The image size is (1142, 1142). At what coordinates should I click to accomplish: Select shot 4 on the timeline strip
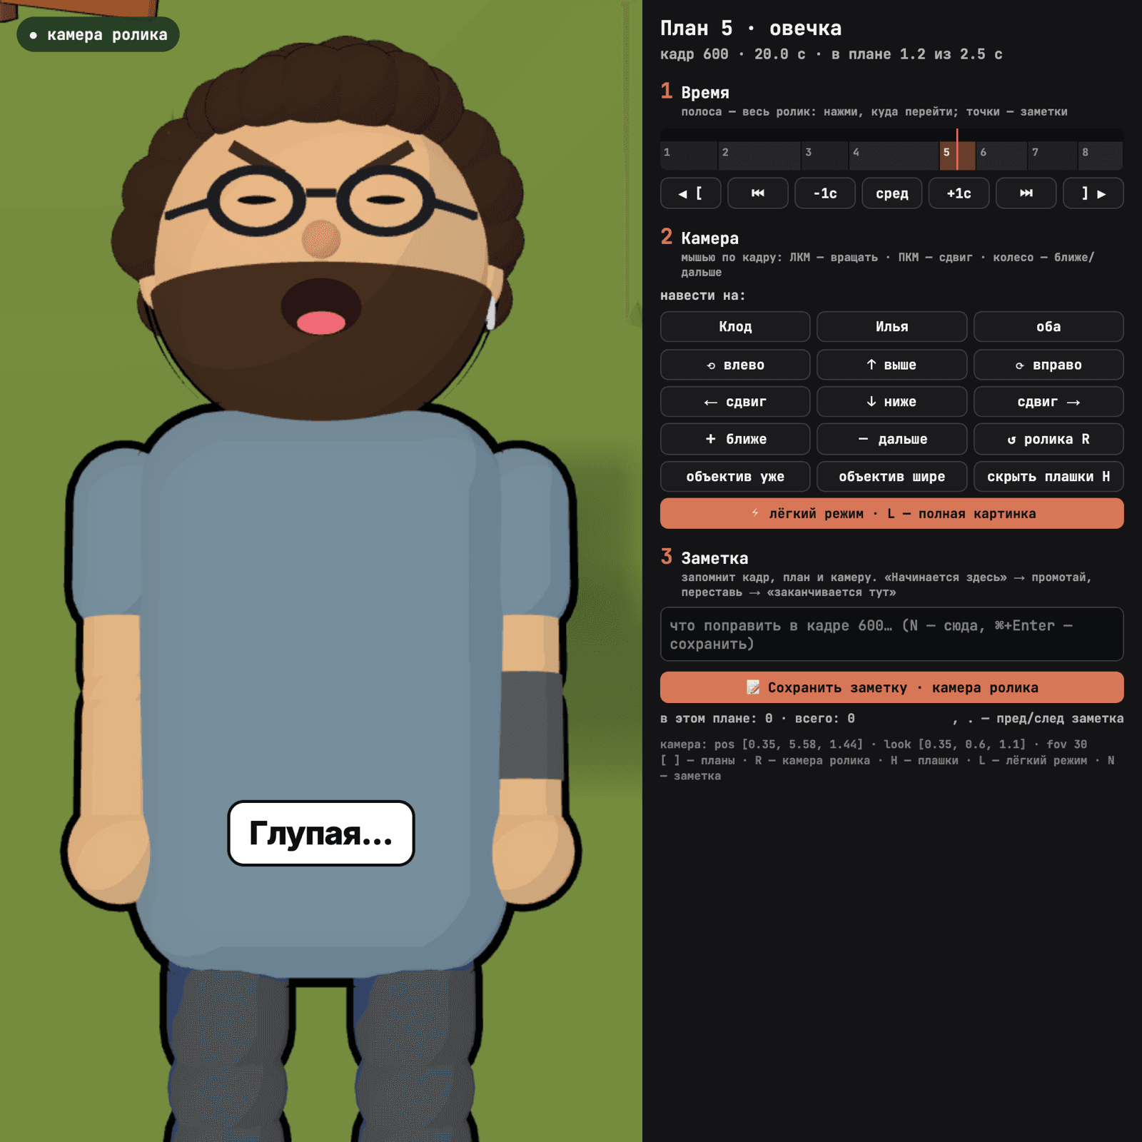click(894, 155)
